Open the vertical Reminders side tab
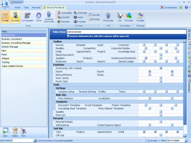 point(189,86)
